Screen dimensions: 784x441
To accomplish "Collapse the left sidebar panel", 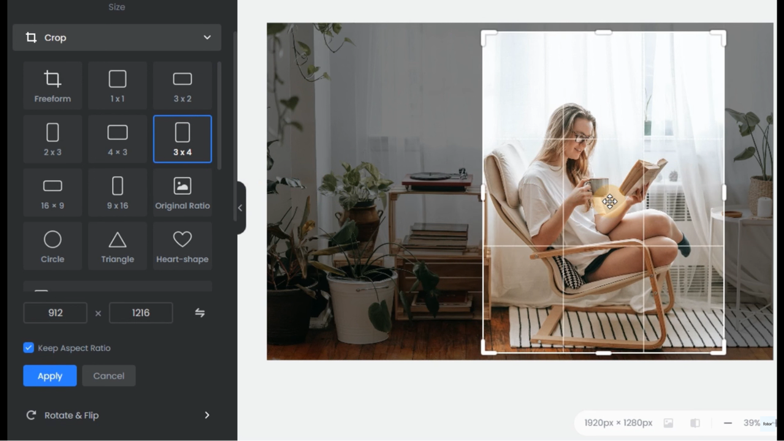I will 240,208.
